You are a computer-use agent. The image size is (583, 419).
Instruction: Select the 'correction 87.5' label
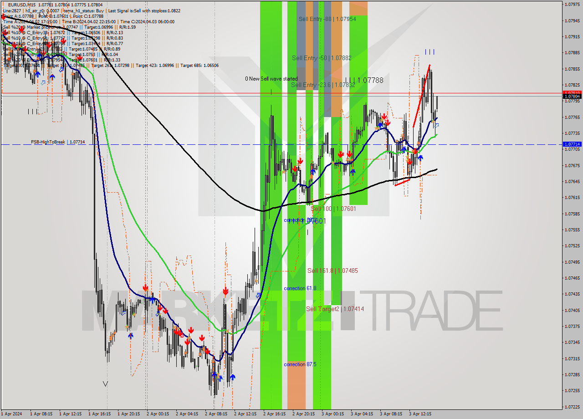click(x=300, y=364)
